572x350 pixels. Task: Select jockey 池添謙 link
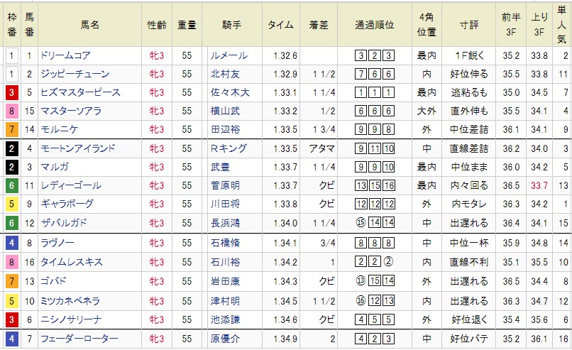(x=225, y=320)
